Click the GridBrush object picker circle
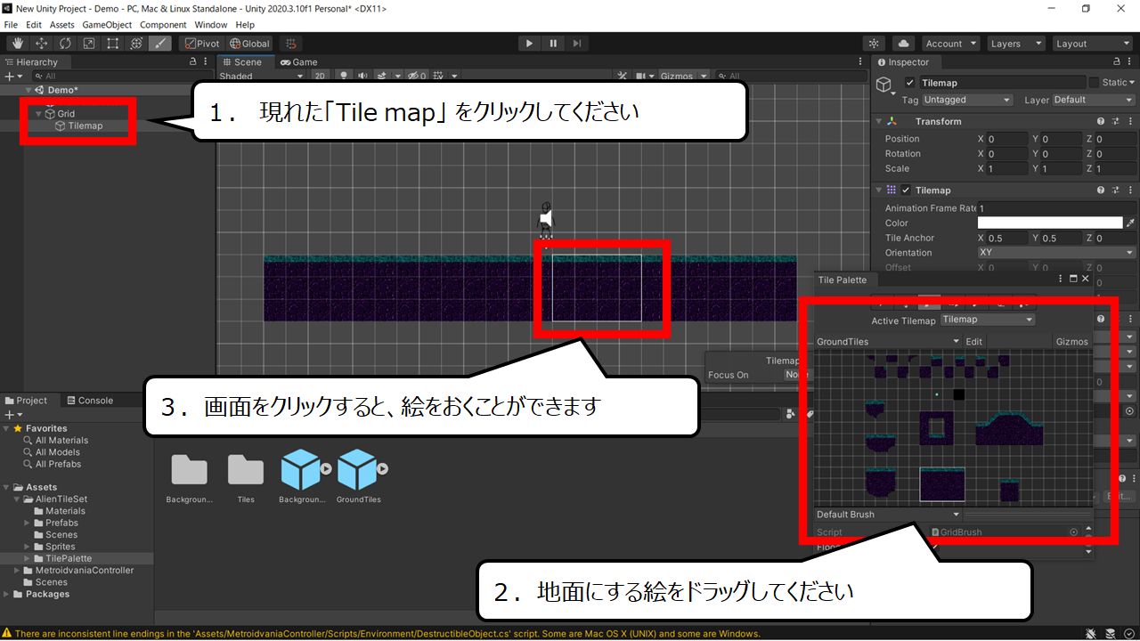 1073,532
